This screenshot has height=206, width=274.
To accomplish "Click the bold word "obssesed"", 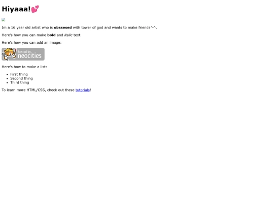I will click(63, 27).
